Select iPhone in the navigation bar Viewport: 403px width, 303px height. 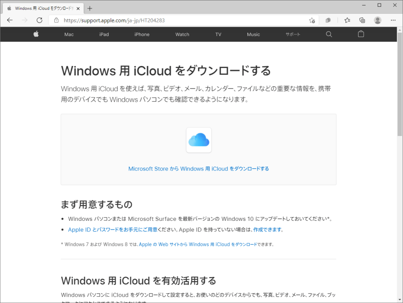point(142,35)
